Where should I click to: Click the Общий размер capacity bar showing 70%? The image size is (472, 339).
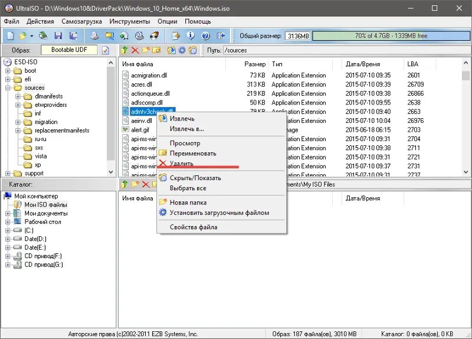pos(391,36)
